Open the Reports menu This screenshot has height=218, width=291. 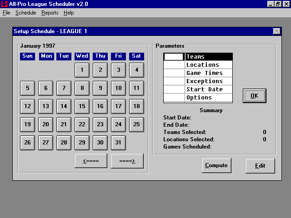point(50,13)
